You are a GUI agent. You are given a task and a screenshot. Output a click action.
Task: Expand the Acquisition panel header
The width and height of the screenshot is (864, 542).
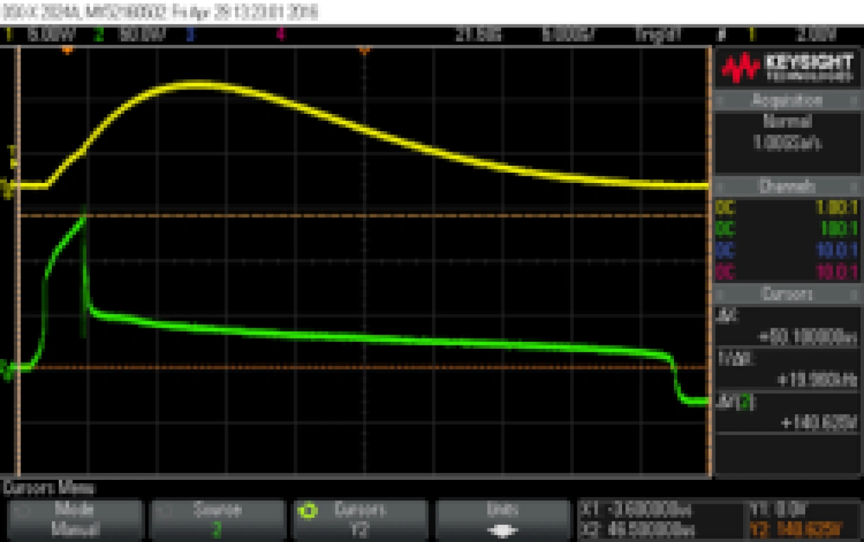pyautogui.click(x=787, y=100)
